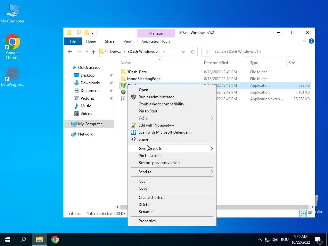Select My Computer in navigation pane
This screenshot has width=328, height=246.
point(89,124)
